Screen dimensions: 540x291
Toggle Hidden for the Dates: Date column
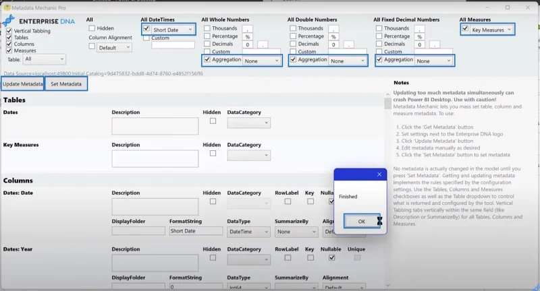click(213, 201)
